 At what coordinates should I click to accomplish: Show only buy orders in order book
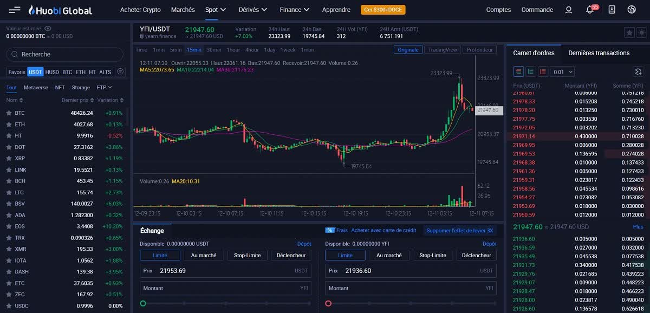531,71
